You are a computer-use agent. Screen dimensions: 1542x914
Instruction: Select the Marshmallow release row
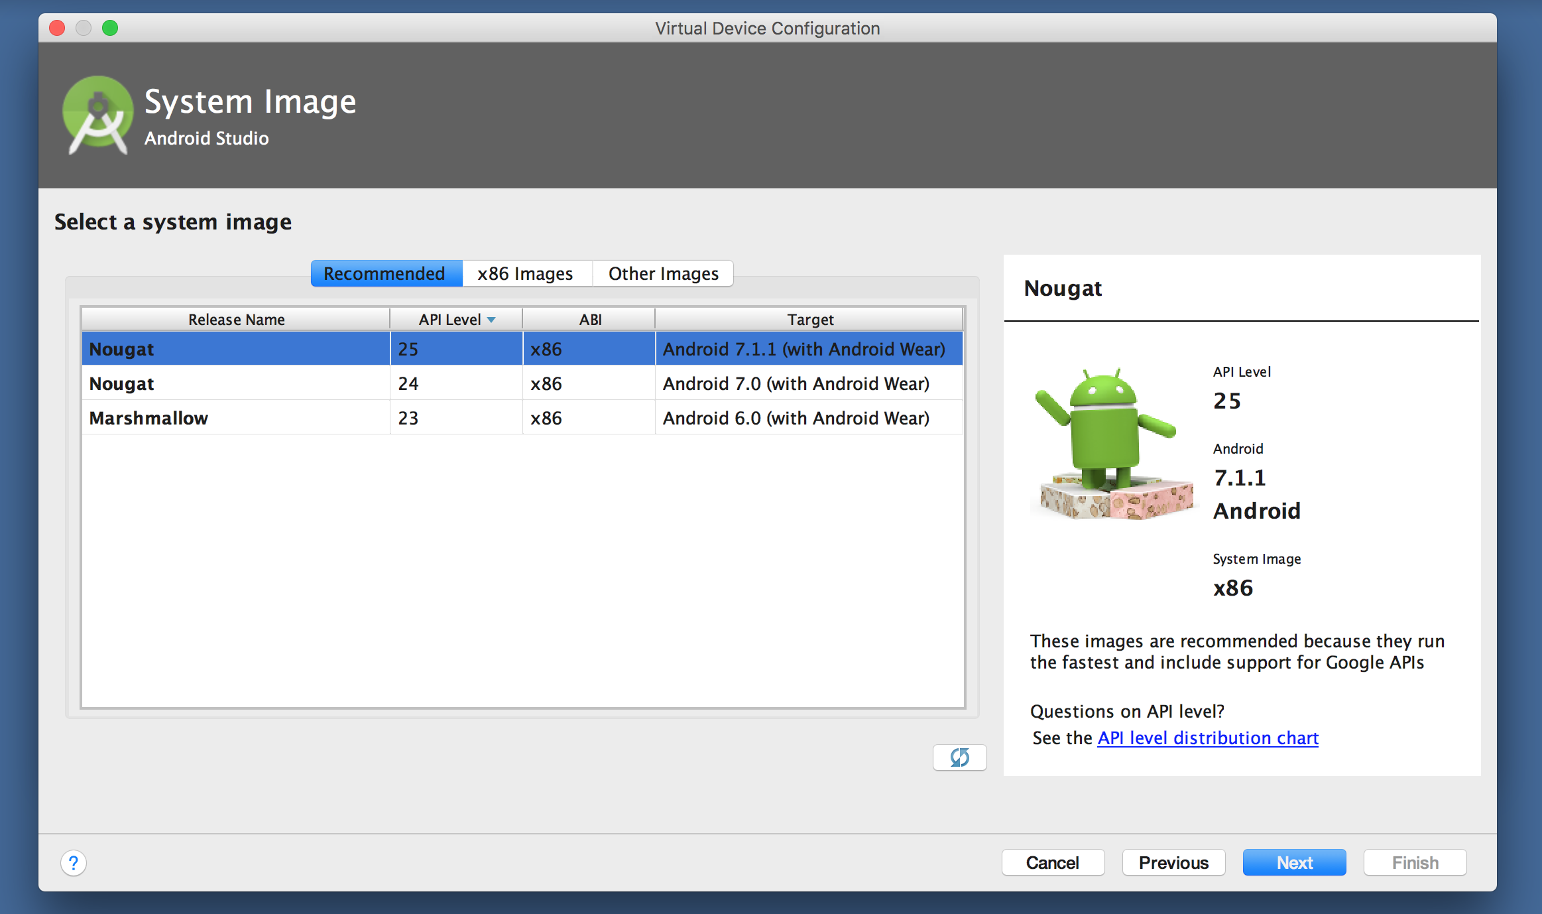522,418
